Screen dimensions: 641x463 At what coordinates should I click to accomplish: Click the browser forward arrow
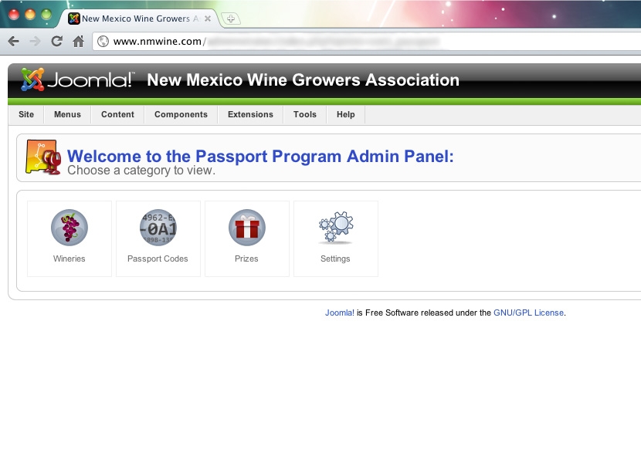click(36, 41)
